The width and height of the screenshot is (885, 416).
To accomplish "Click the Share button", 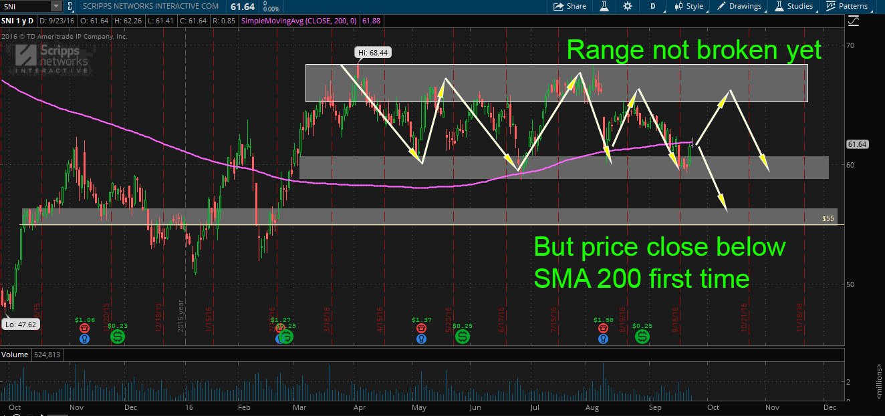I will pyautogui.click(x=570, y=6).
